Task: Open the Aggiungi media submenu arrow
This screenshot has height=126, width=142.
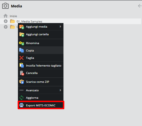Action: tap(60, 26)
